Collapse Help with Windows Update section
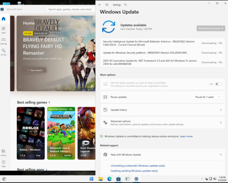Screen dimensions: 228x183 pos(221,155)
